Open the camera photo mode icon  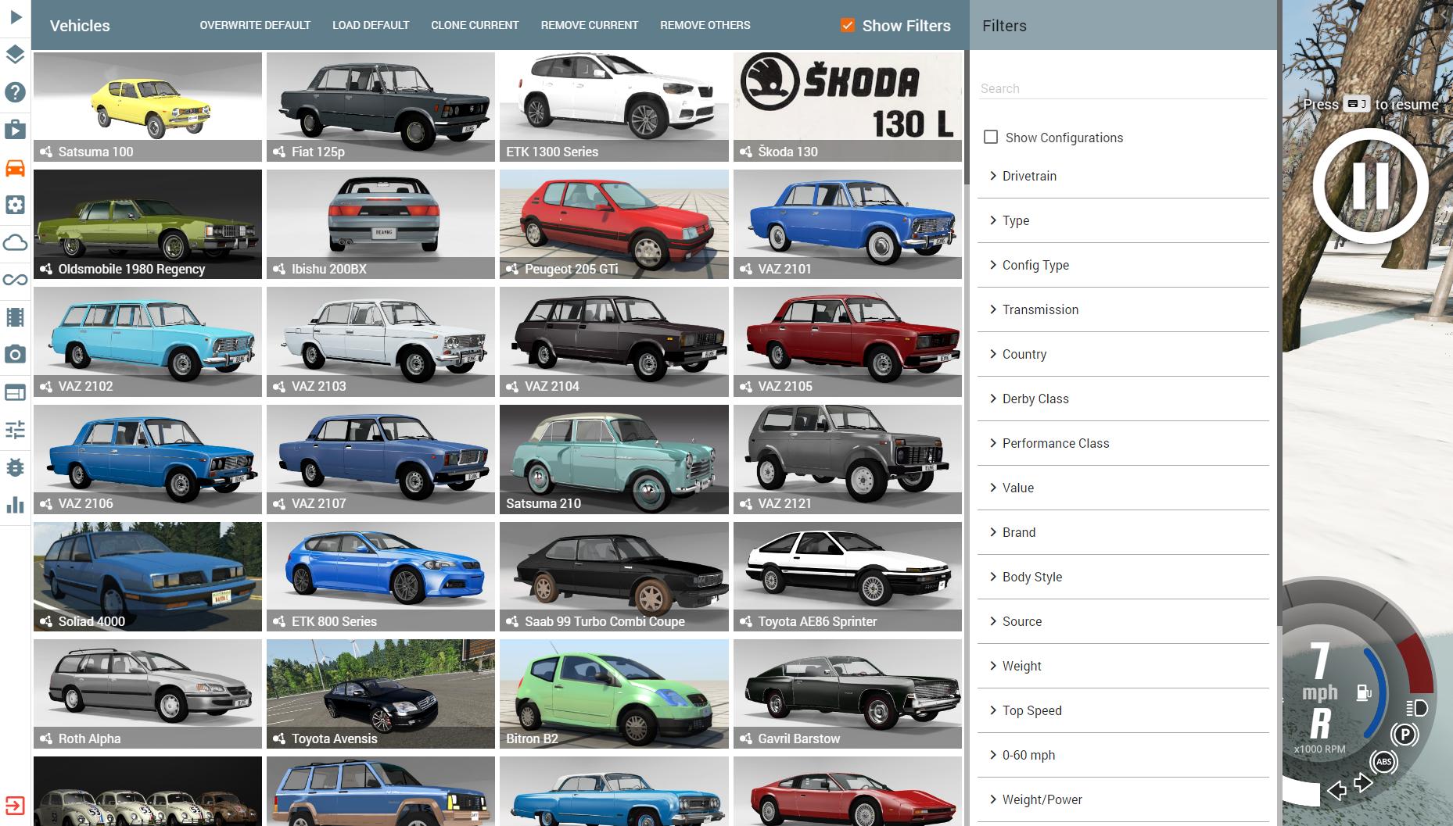[16, 355]
